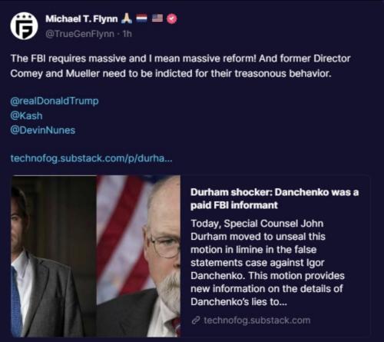Open the @TrueGenFlynn handle
The image size is (384, 342).
pyautogui.click(x=80, y=34)
